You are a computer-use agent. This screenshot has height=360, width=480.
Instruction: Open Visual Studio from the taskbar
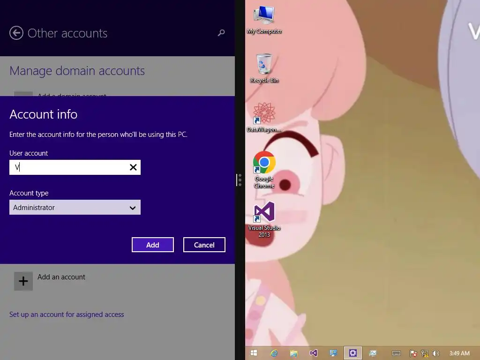pos(313,353)
